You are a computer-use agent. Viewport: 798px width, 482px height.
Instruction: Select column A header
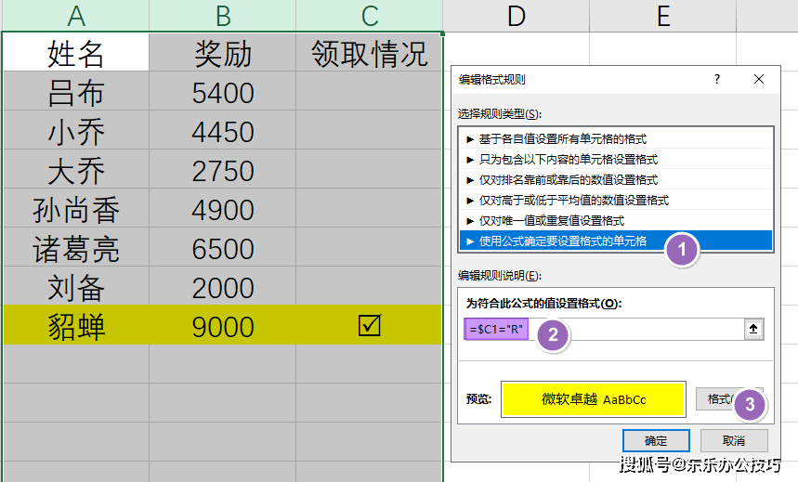click(76, 15)
